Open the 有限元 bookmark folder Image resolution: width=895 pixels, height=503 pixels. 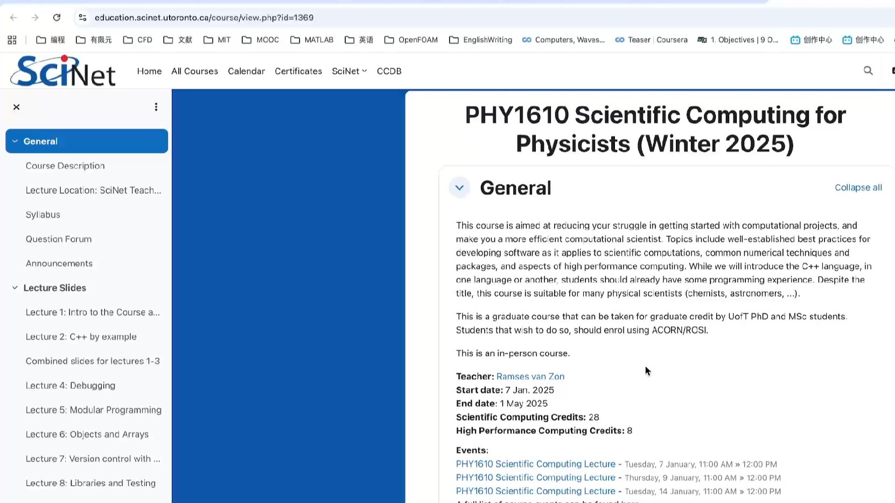point(94,40)
